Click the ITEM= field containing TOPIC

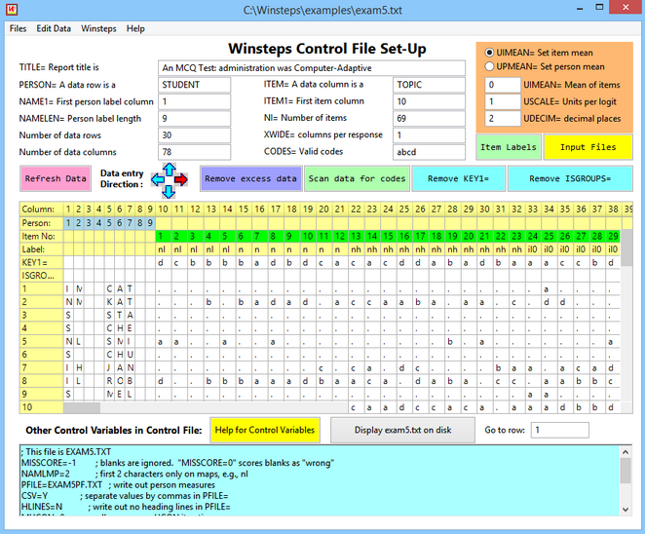coord(429,85)
